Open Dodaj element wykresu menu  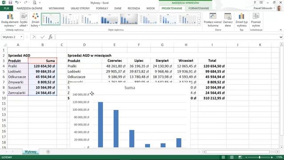(x=10, y=20)
